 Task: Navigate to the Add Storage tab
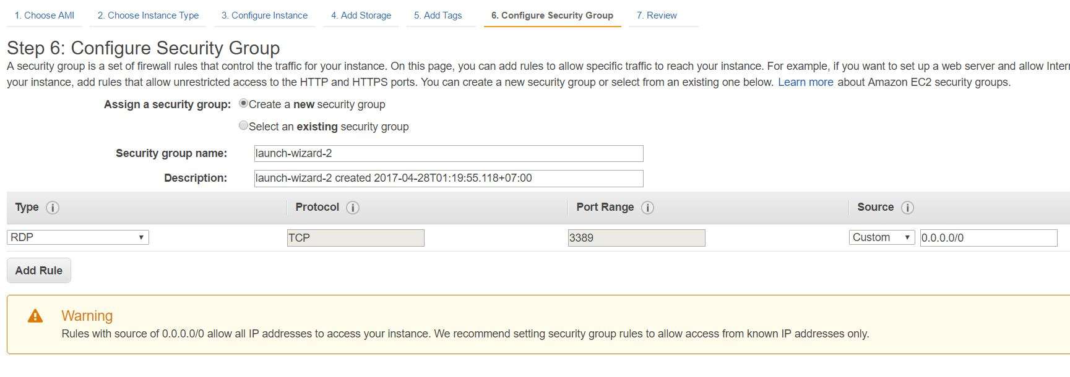point(361,15)
